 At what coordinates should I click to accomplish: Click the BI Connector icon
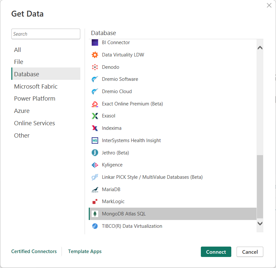tap(94, 43)
